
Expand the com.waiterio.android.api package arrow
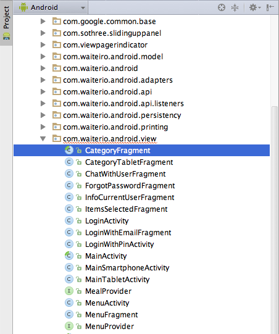click(43, 91)
